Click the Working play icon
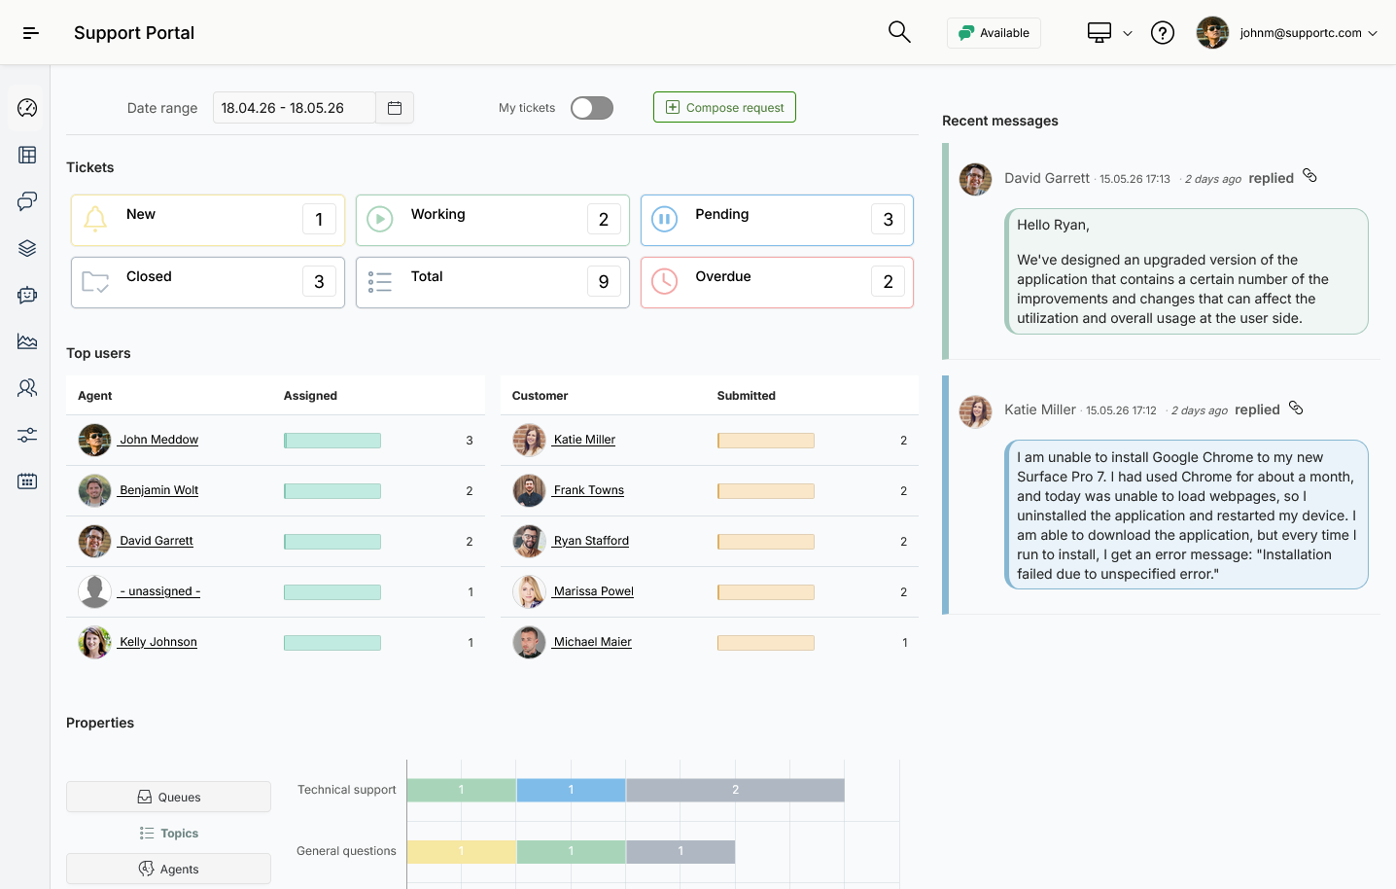Image resolution: width=1396 pixels, height=889 pixels. tap(380, 219)
